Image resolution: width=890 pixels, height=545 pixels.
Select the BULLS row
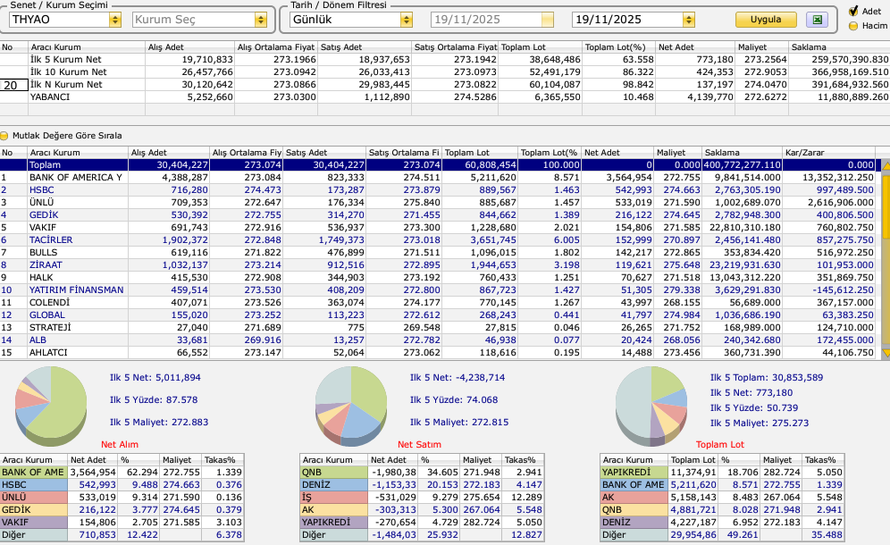[438, 253]
